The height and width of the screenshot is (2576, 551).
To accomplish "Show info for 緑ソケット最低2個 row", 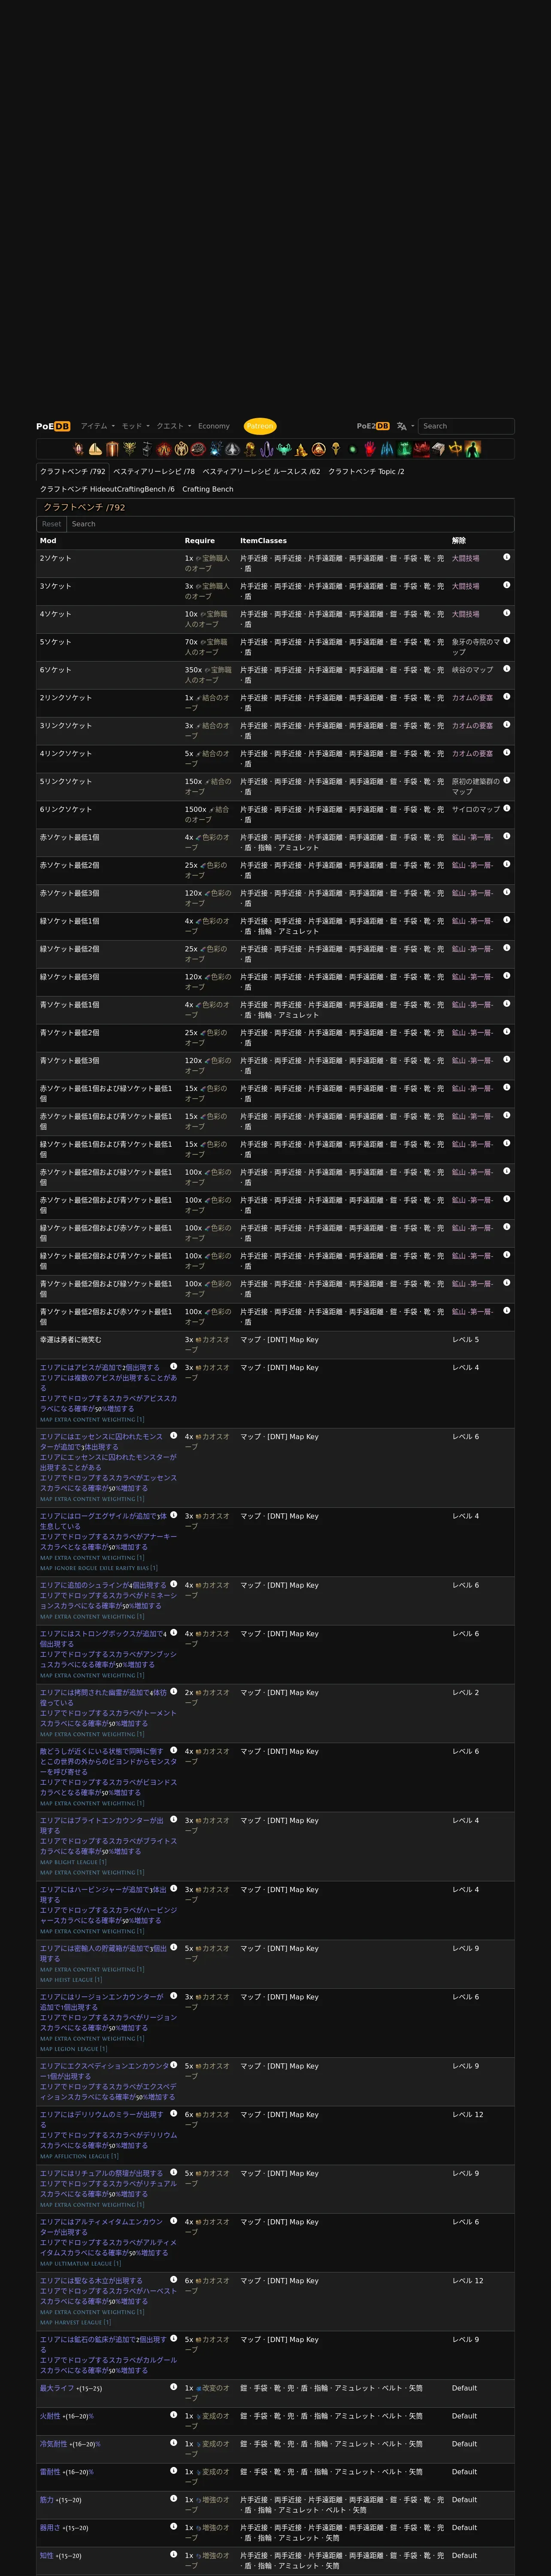I will [x=507, y=948].
